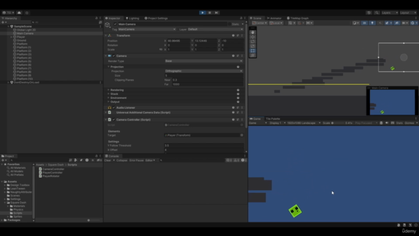Screen dimensions: 419x236
Task: Open the Tag dropdown MainCamera
Action: pos(147,29)
